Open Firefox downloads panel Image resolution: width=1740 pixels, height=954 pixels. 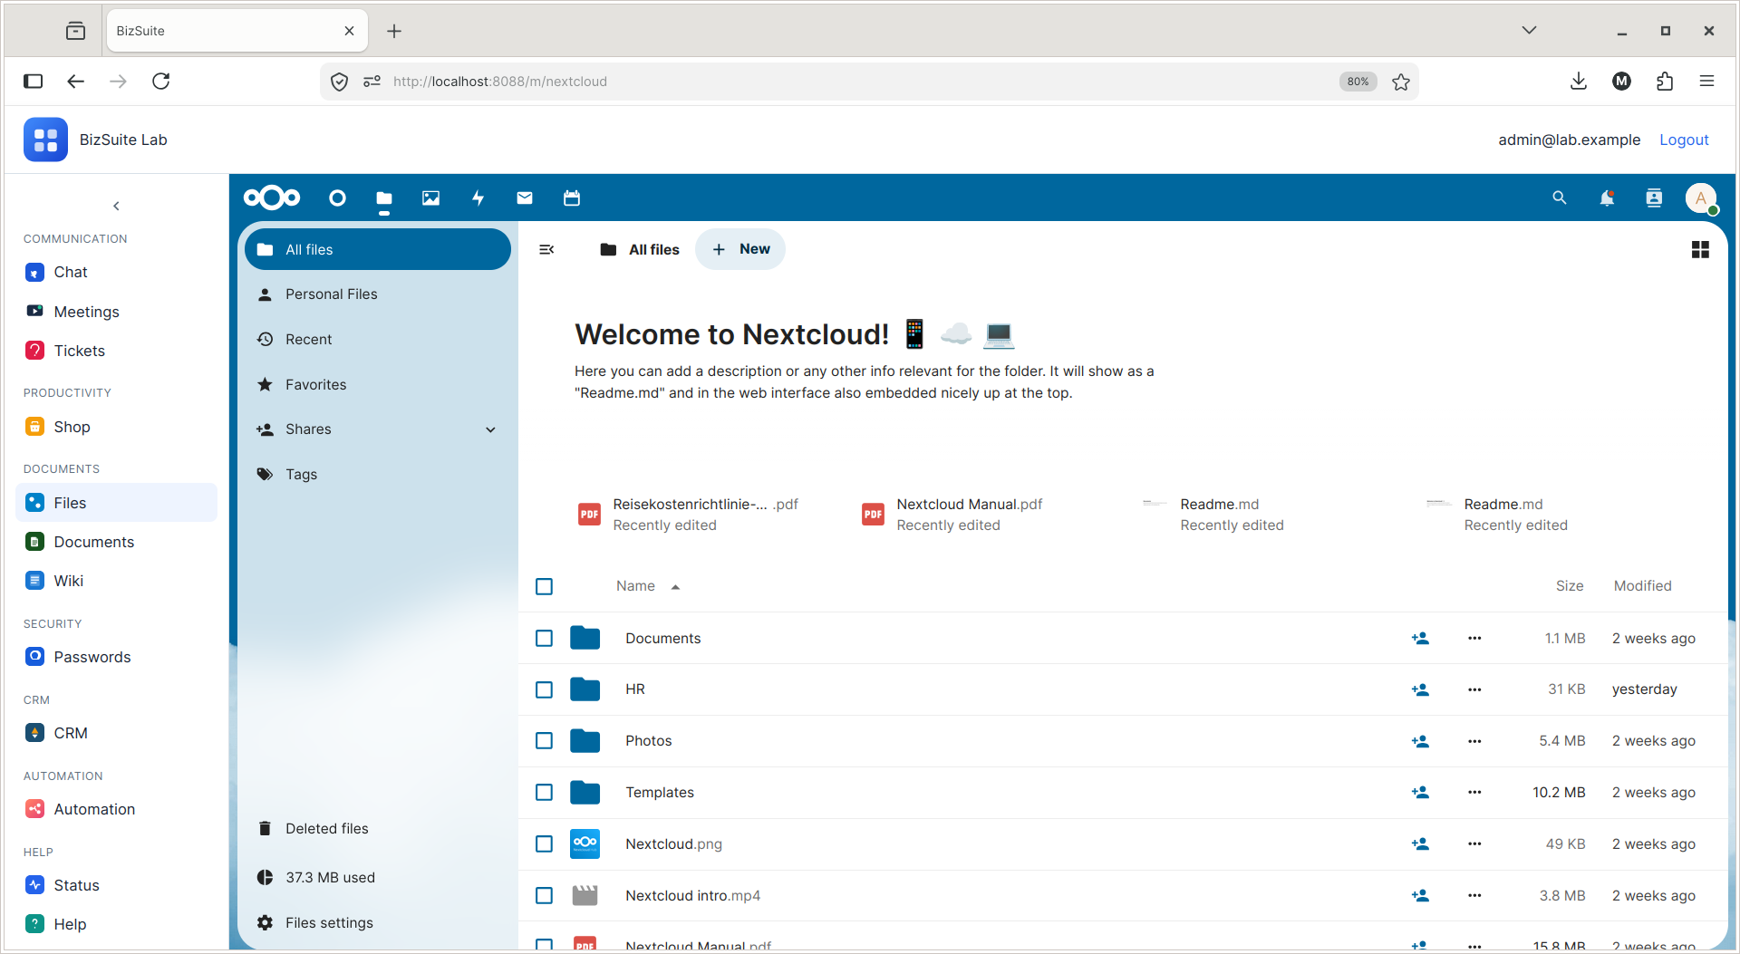click(1579, 82)
